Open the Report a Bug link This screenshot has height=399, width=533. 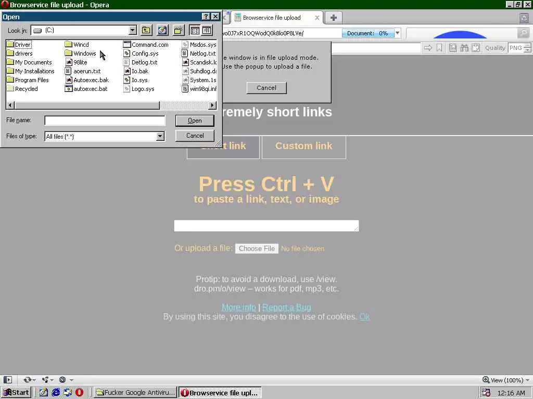click(x=287, y=307)
